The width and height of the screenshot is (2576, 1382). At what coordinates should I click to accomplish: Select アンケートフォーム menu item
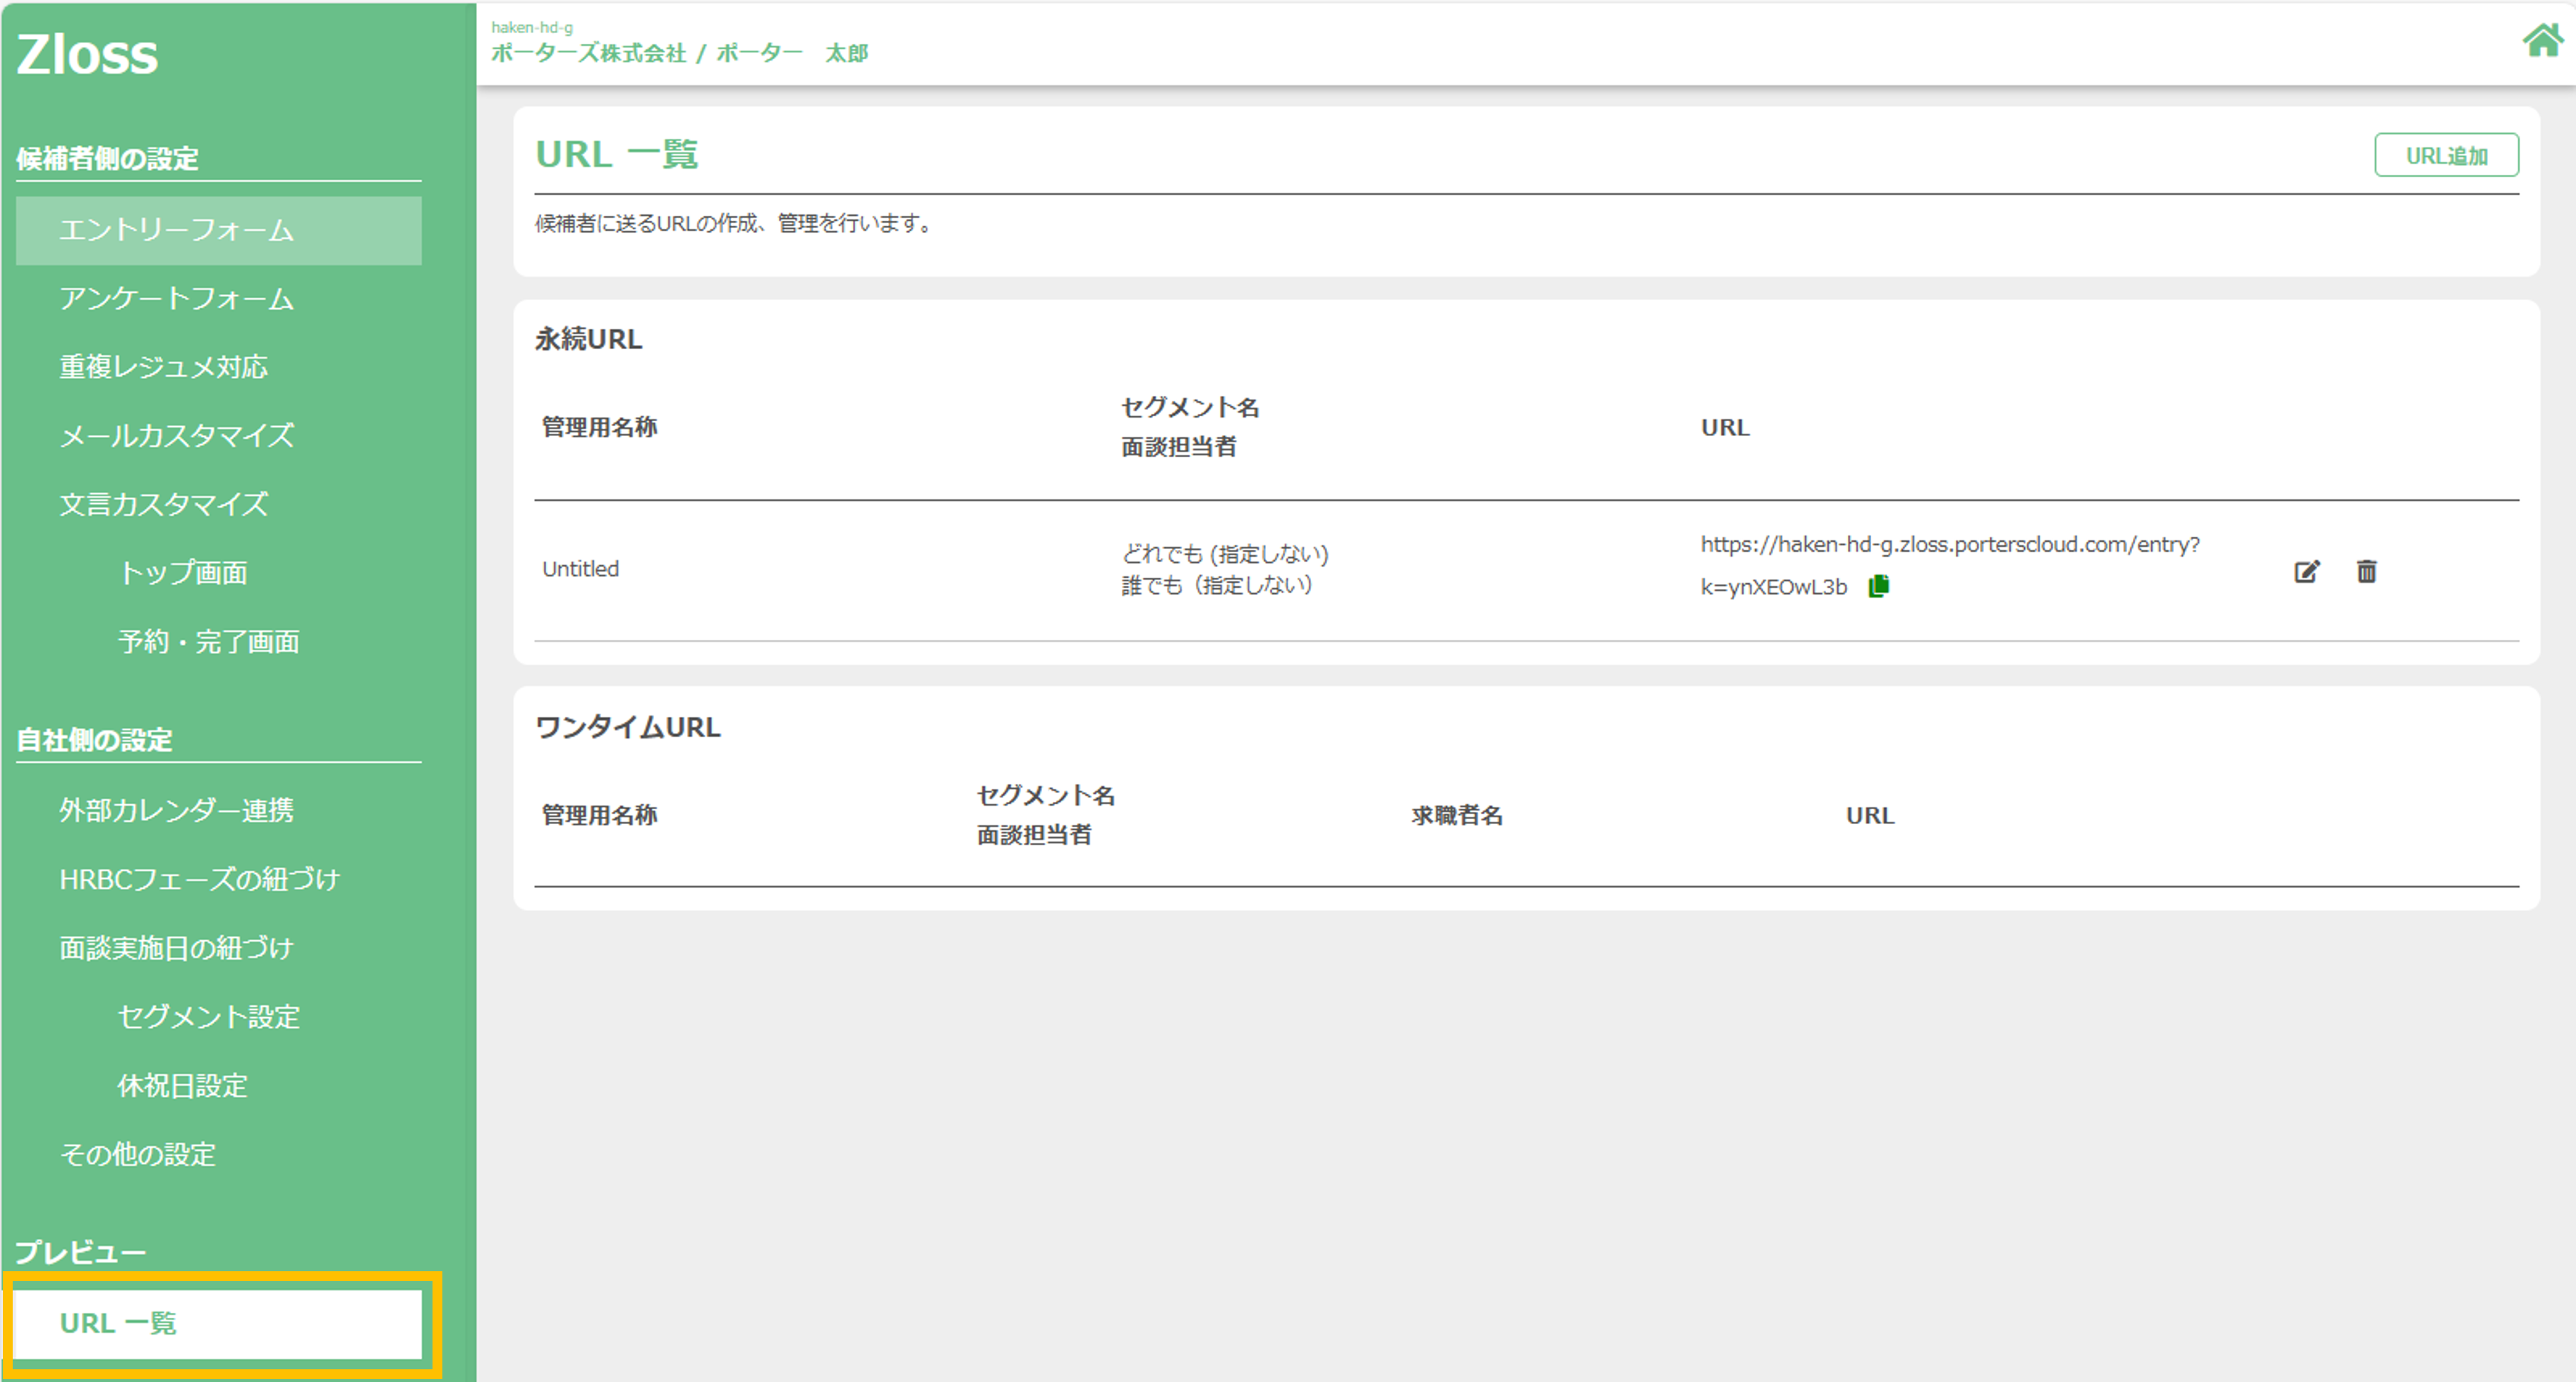tap(176, 298)
